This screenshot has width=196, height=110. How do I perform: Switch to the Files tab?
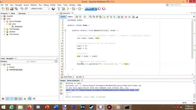[13, 13]
